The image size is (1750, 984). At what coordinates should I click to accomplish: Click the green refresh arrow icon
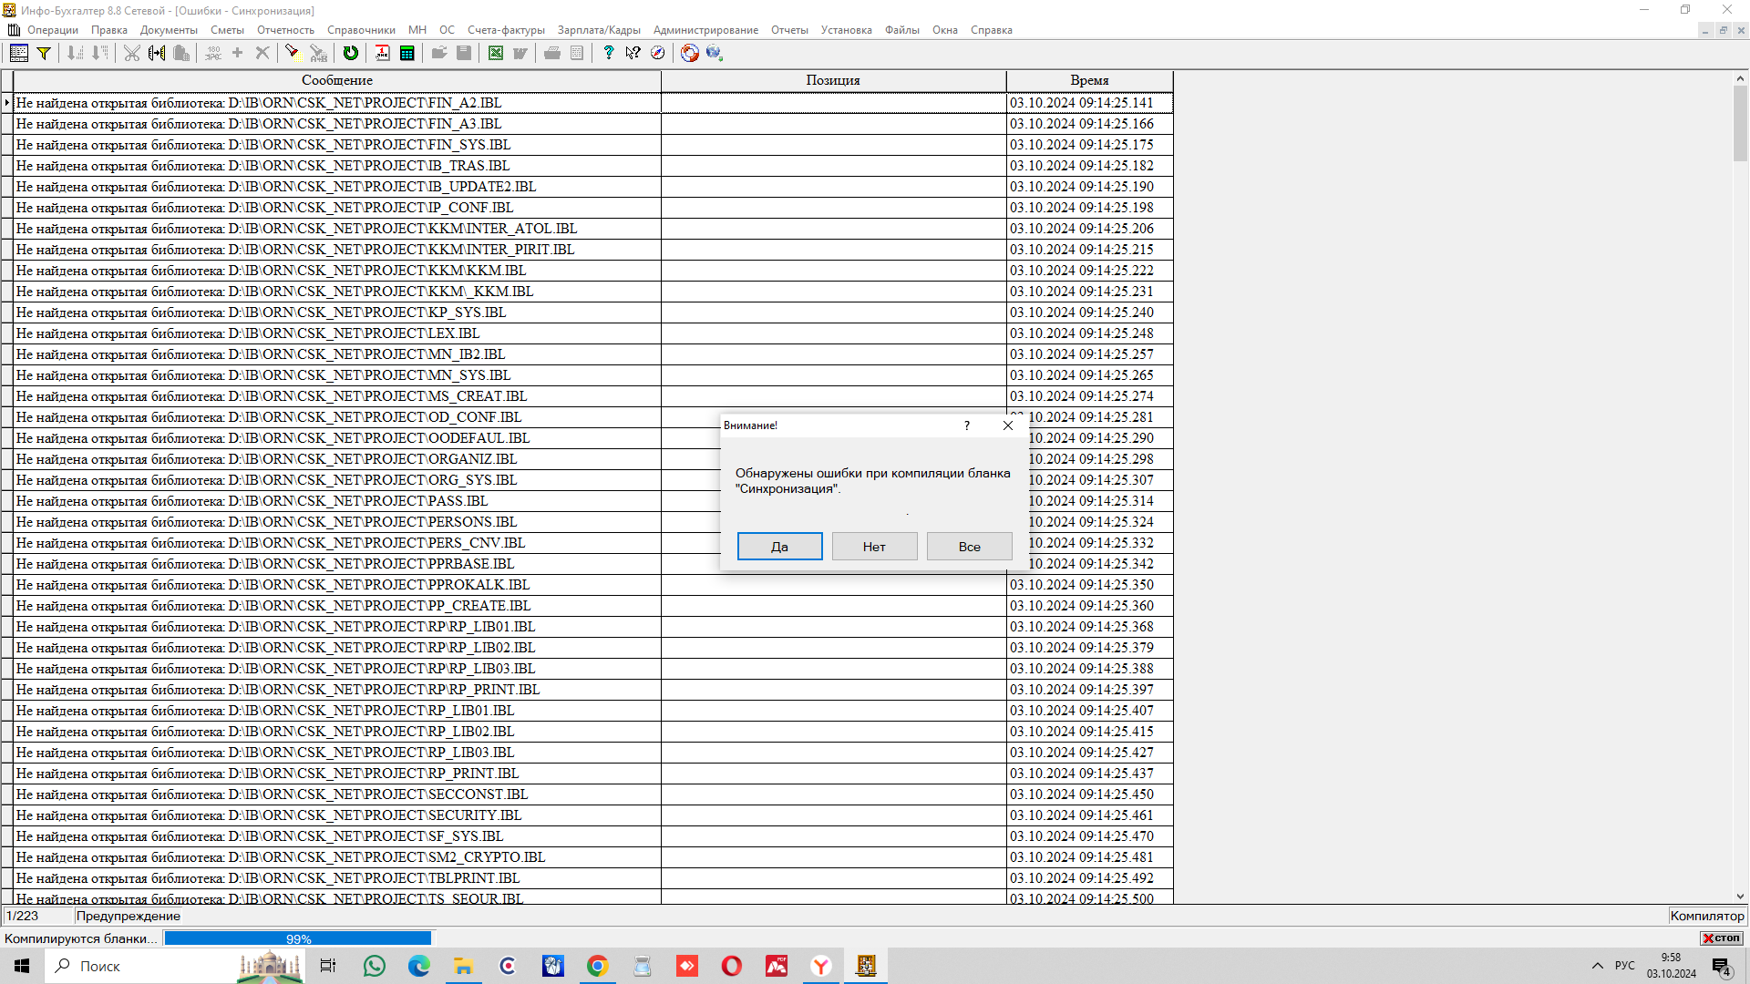351,53
